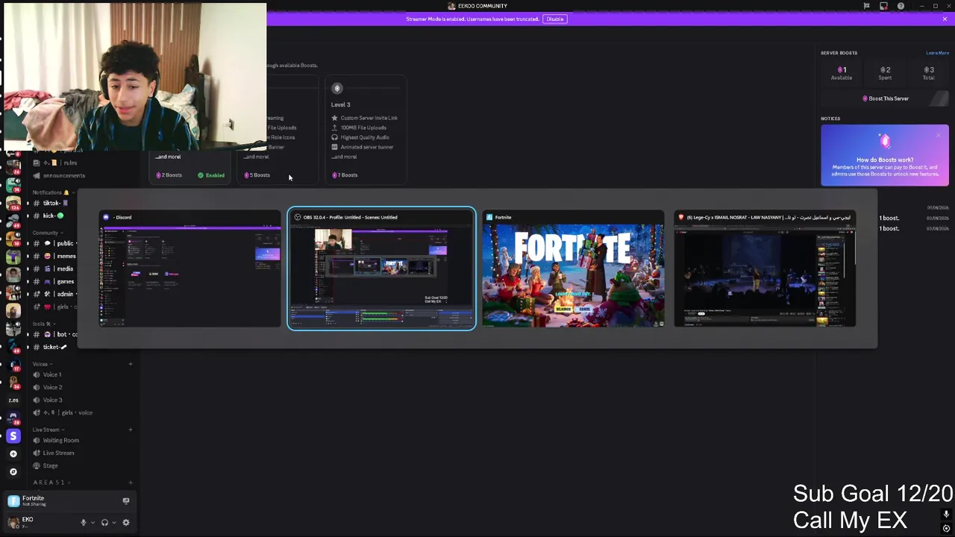Select the Lege-Cy browser video window thumbnail
The height and width of the screenshot is (537, 955).
point(765,268)
